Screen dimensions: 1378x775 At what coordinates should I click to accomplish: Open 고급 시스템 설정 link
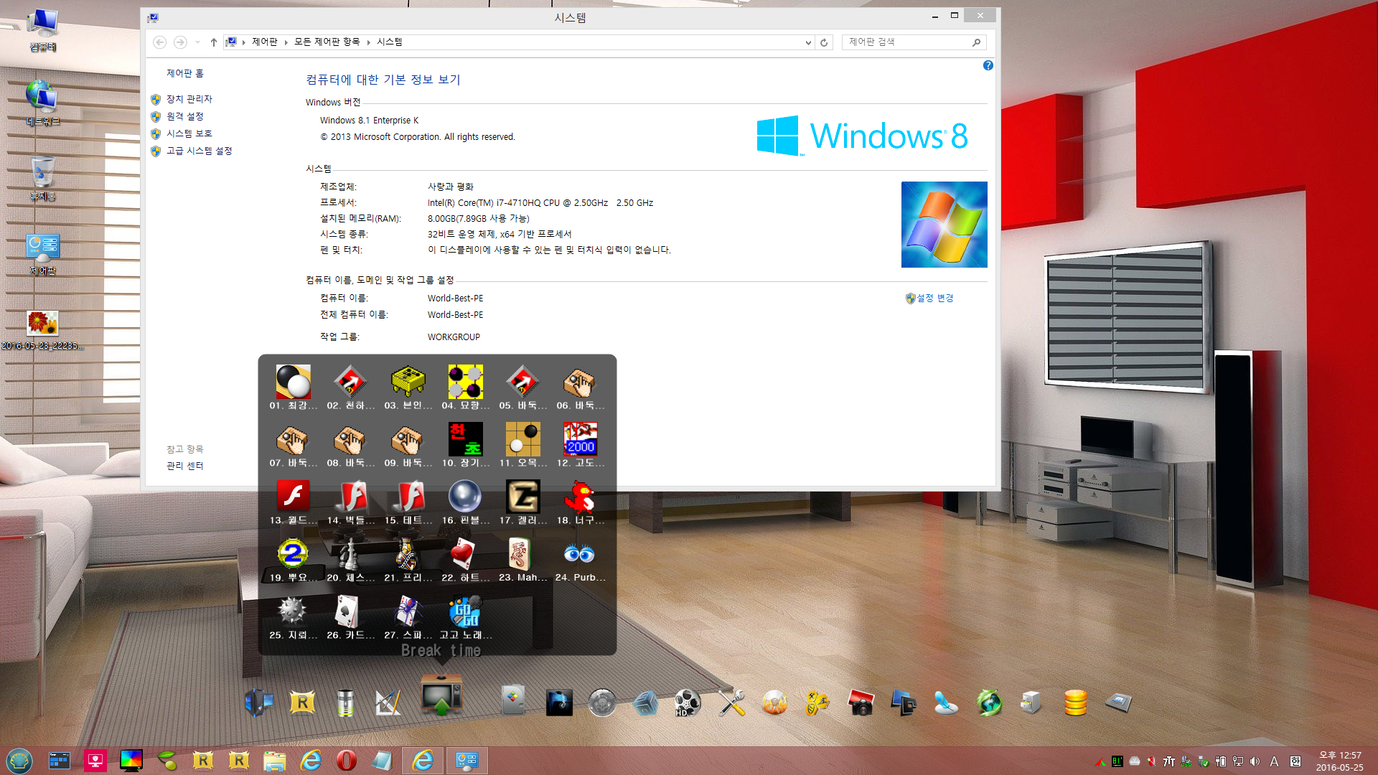pyautogui.click(x=200, y=151)
